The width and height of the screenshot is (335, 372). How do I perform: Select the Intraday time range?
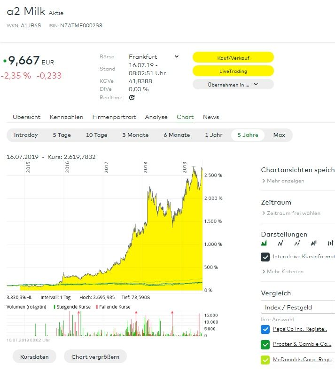pyautogui.click(x=26, y=135)
